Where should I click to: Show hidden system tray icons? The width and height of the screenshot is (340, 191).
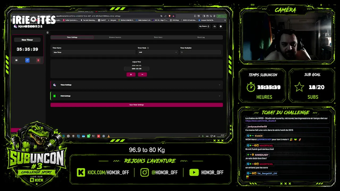pos(199,136)
